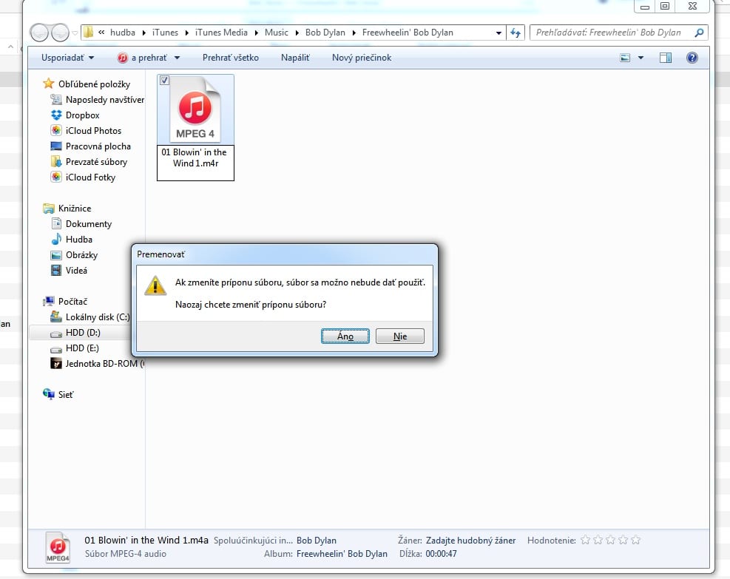Screen dimensions: 730x579
Task: Click the Sieť network icon
Action: click(48, 394)
